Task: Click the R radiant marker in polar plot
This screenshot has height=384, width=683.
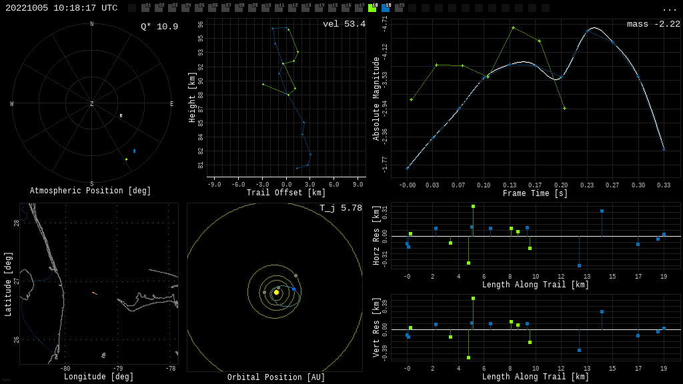Action: coord(121,116)
